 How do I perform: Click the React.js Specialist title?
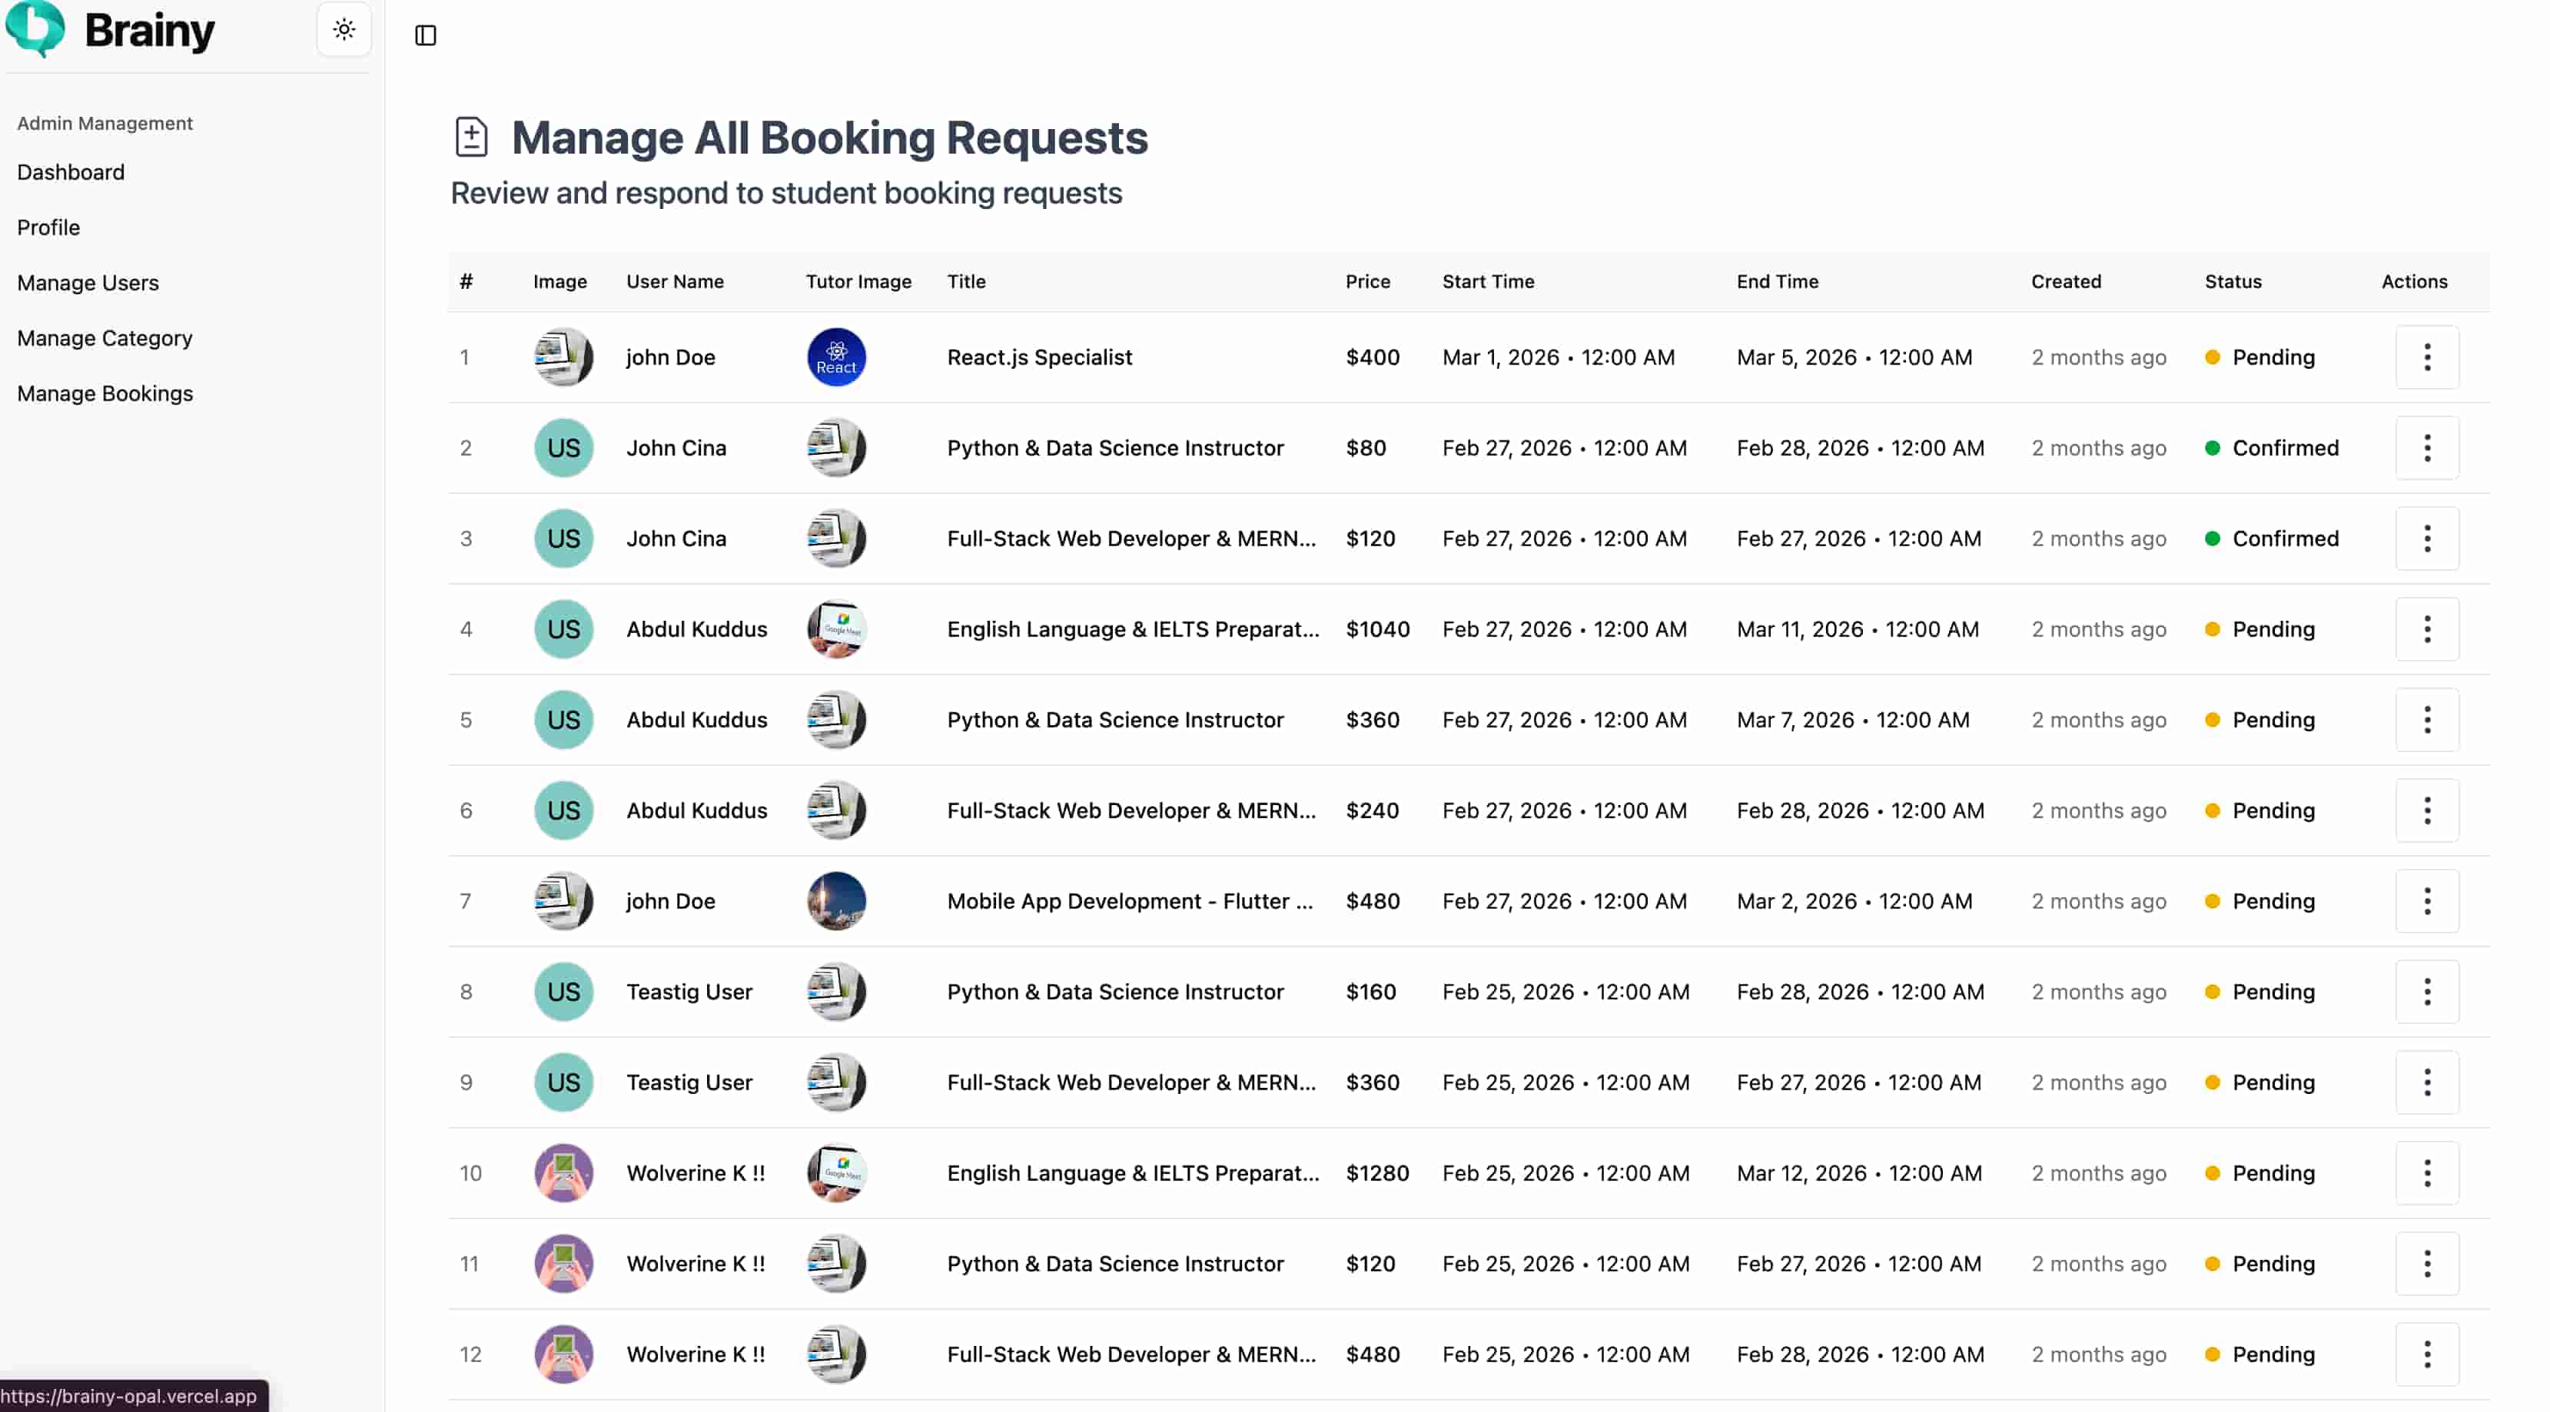(1039, 357)
